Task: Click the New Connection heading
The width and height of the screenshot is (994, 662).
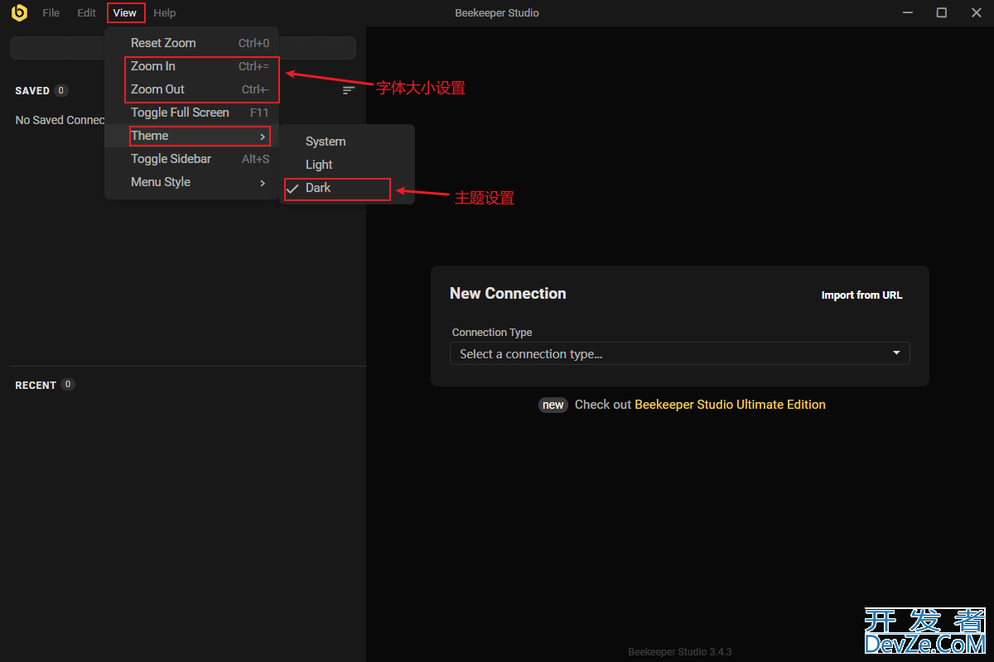Action: click(508, 294)
